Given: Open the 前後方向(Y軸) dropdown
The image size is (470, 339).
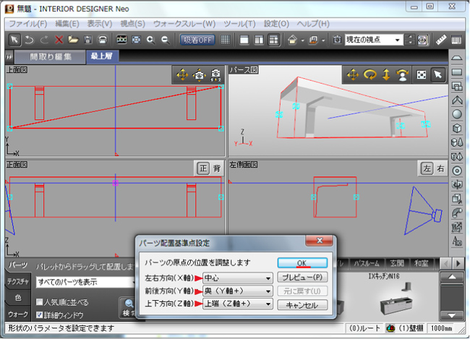Looking at the screenshot, I should pos(237,291).
